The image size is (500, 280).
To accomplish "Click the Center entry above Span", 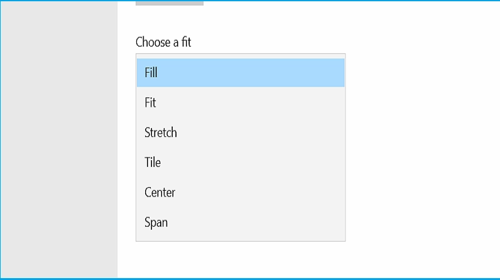I will tap(241, 193).
